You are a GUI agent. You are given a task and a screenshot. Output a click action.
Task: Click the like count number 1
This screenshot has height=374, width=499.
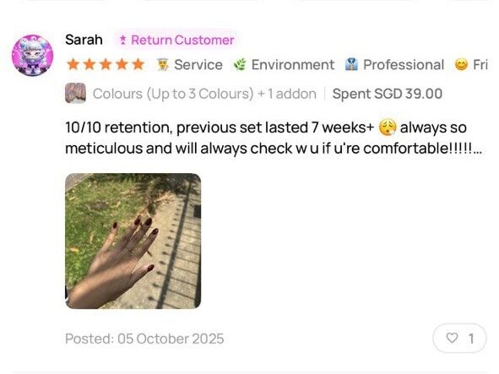tap(471, 339)
